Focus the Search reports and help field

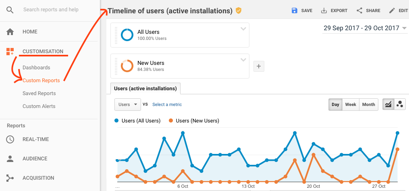[x=51, y=10]
